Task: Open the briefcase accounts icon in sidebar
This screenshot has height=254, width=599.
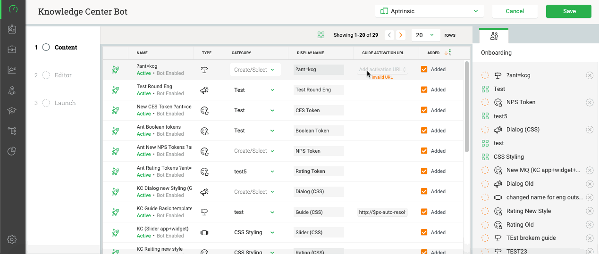Action: 12,49
